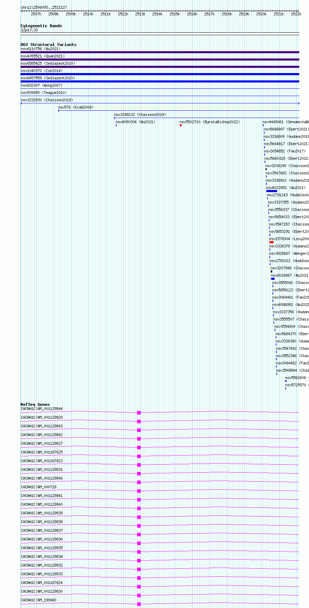The width and height of the screenshot is (309, 608).
Task: Click transcript CACNA1C|NM_001167625 label
Action: click(x=42, y=452)
